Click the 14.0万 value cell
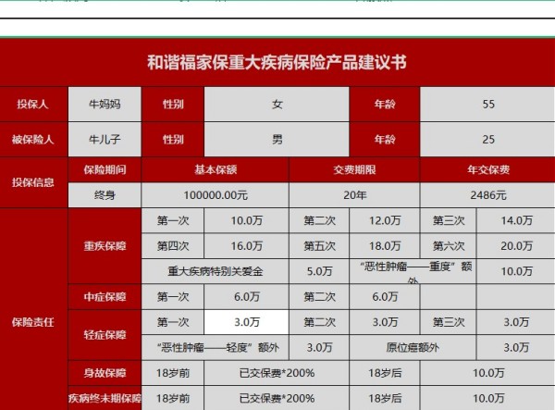555x410 pixels. coord(516,220)
